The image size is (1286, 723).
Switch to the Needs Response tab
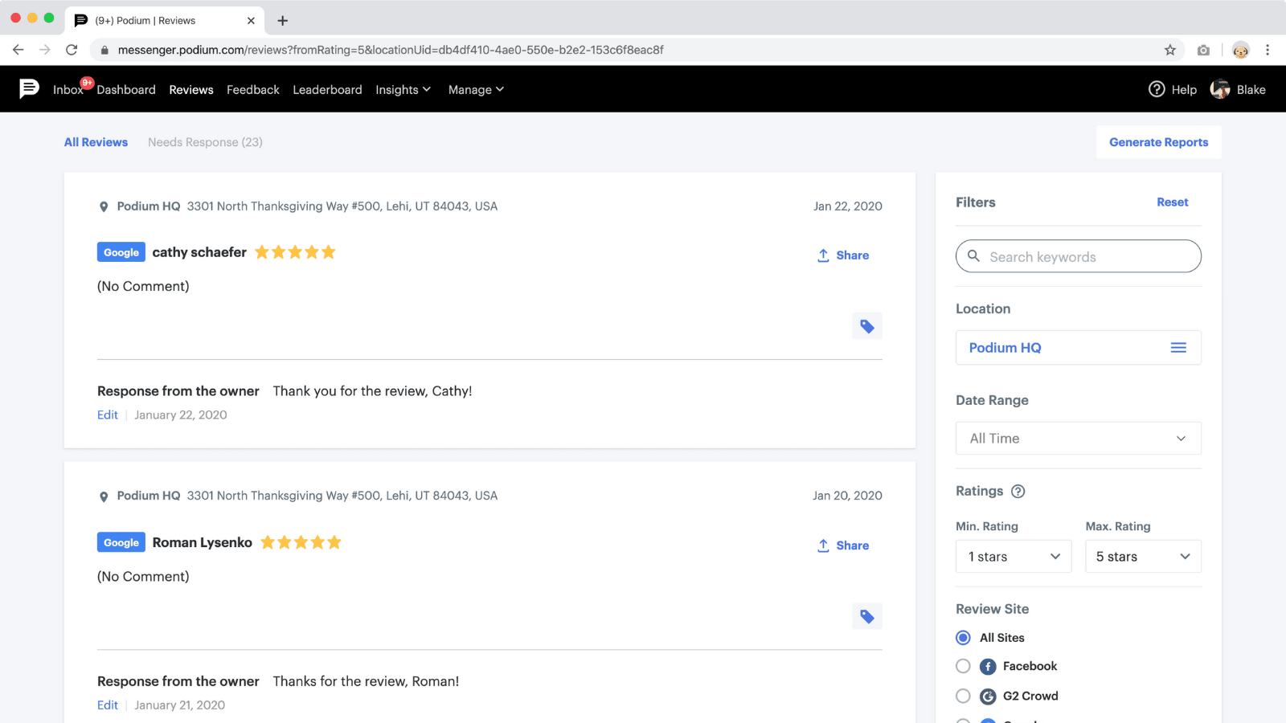point(205,142)
